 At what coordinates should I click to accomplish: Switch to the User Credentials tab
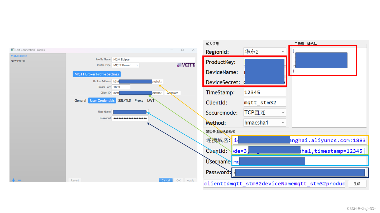[102, 100]
